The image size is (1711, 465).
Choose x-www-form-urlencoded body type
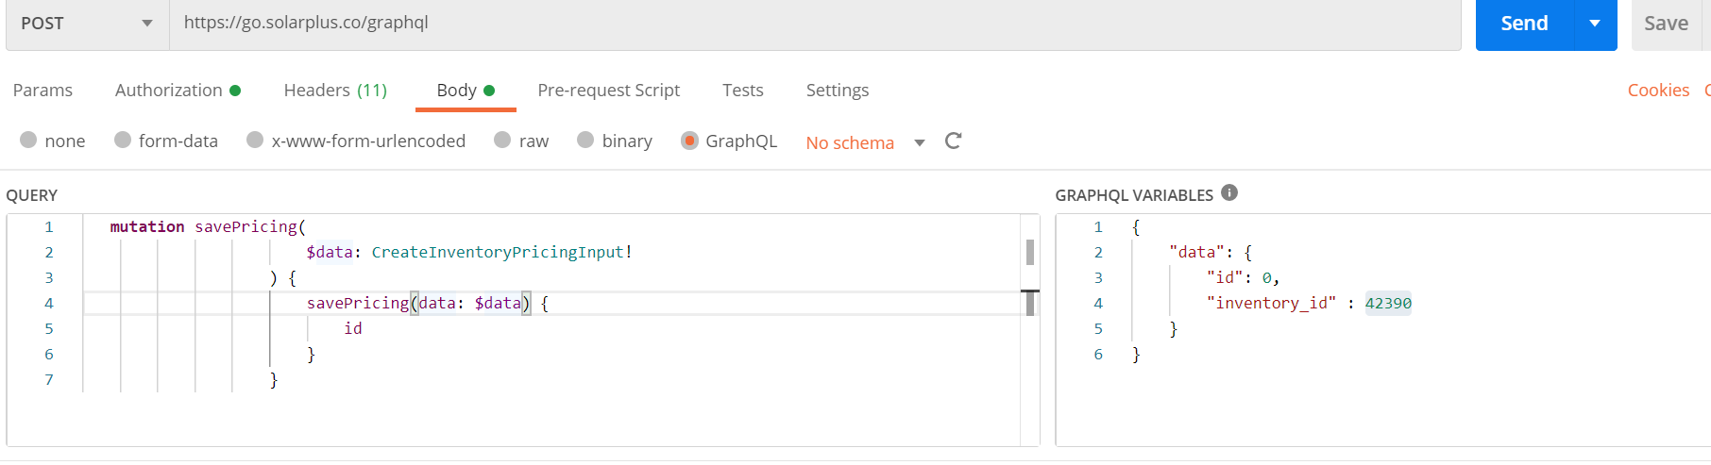tap(255, 141)
